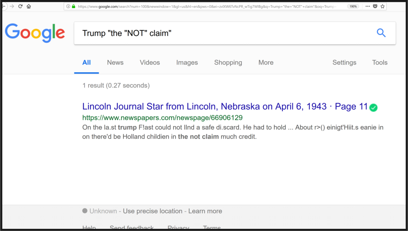
Task: Switch to the Images tab
Action: [x=187, y=62]
